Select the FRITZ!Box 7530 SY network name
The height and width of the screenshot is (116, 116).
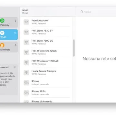click(42, 31)
